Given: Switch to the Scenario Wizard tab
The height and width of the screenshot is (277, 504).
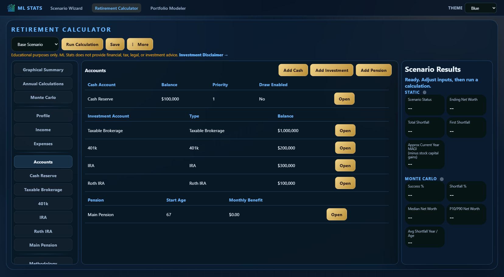Looking at the screenshot, I should tap(66, 8).
